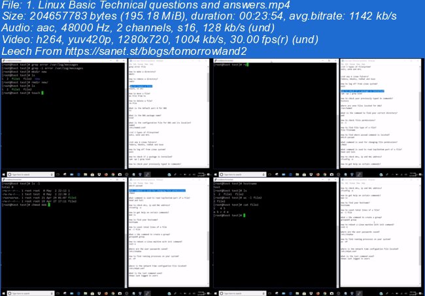Open File Explorer from the touch-command frame's taskbar

(x=86, y=174)
